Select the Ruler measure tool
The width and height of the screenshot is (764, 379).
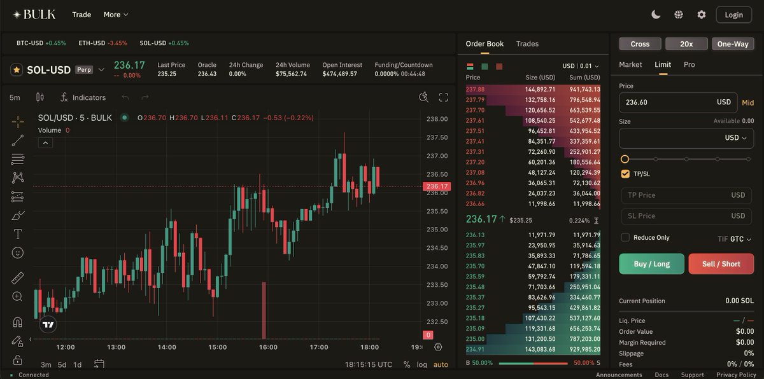17,277
